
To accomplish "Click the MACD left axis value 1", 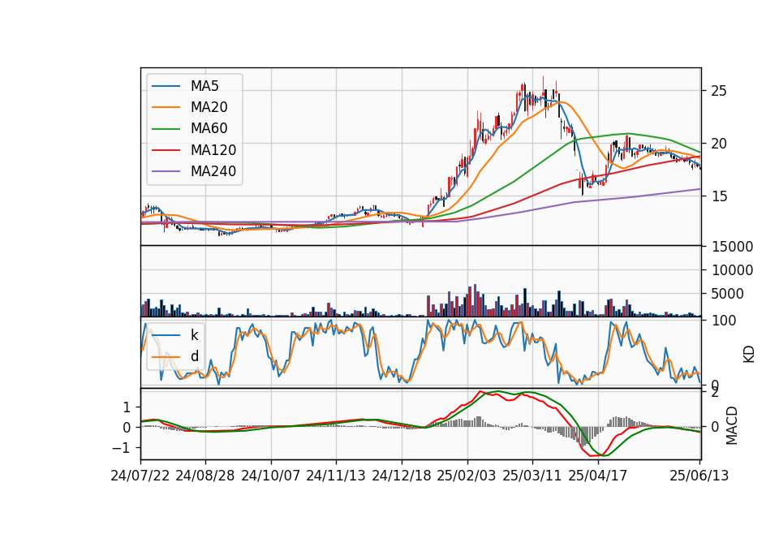I will click(127, 407).
